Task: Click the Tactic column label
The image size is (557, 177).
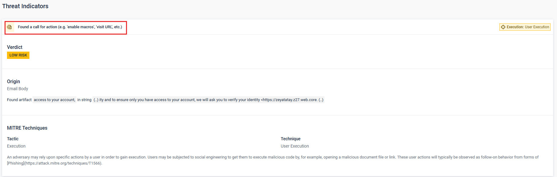Action: (13, 139)
